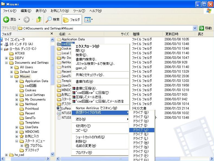Click the grey Forward arrow button
The height and width of the screenshot is (161, 214).
tap(27, 20)
